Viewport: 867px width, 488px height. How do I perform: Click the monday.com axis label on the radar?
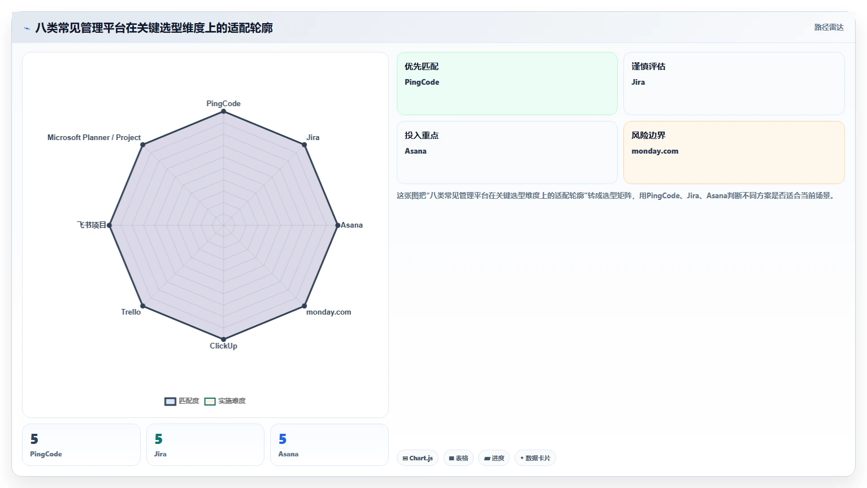(x=328, y=312)
